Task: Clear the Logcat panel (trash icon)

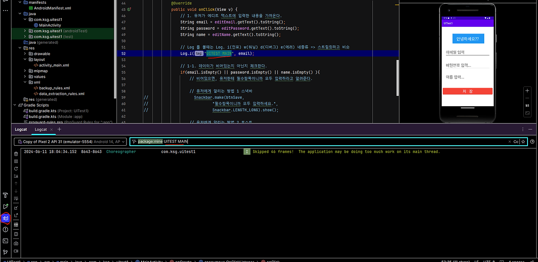Action: click(16, 153)
